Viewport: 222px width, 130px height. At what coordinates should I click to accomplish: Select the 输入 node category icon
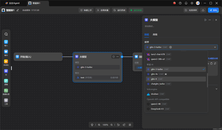[x=6, y=42]
